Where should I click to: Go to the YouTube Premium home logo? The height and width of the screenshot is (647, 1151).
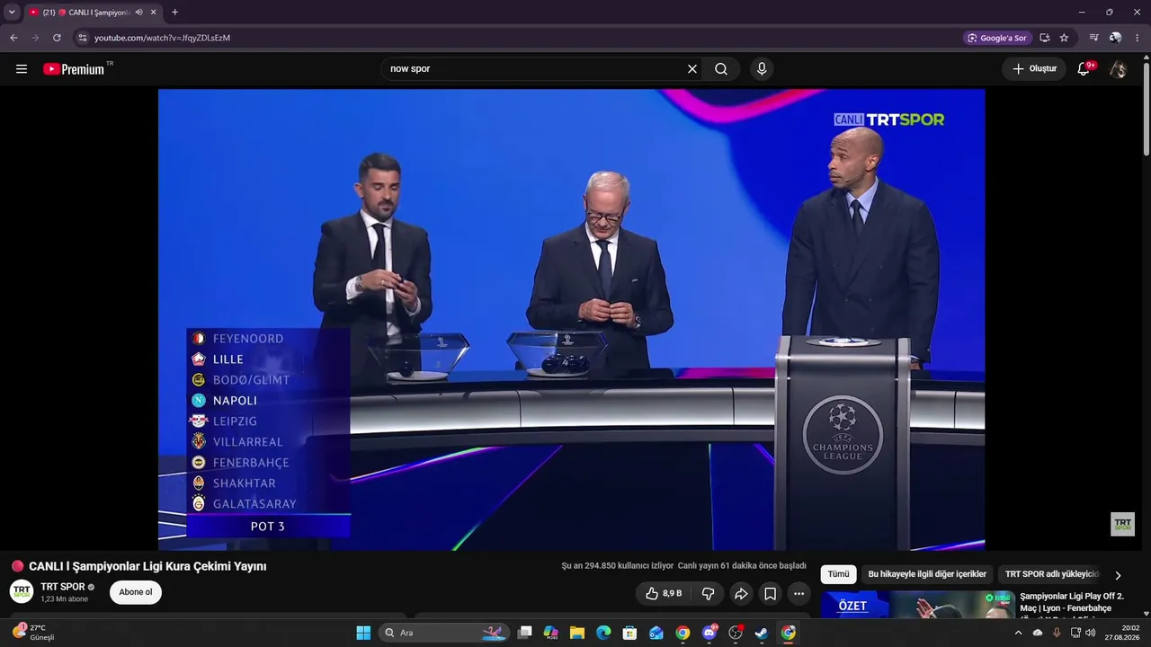point(74,69)
